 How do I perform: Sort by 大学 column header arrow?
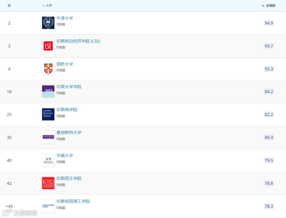pos(43,6)
